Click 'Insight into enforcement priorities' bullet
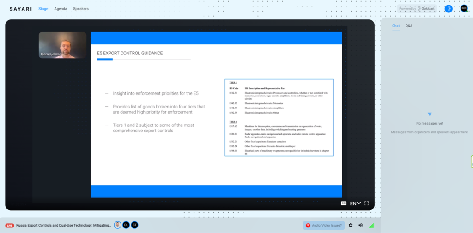Screen dimensions: 473x233 pos(156,94)
